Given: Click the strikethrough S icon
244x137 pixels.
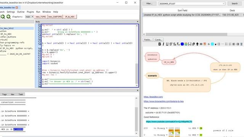Looking at the screenshot, I should tap(209, 44).
